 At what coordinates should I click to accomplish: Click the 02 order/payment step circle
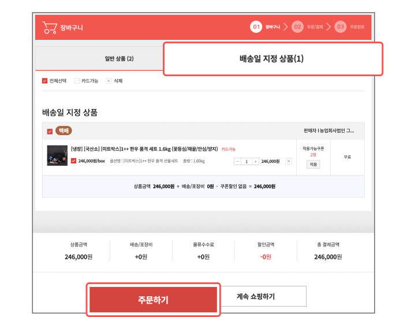pyautogui.click(x=297, y=27)
